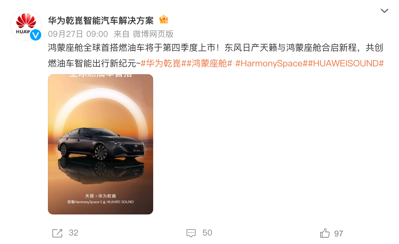Expand the post options chevron
The image size is (399, 244).
click(384, 11)
